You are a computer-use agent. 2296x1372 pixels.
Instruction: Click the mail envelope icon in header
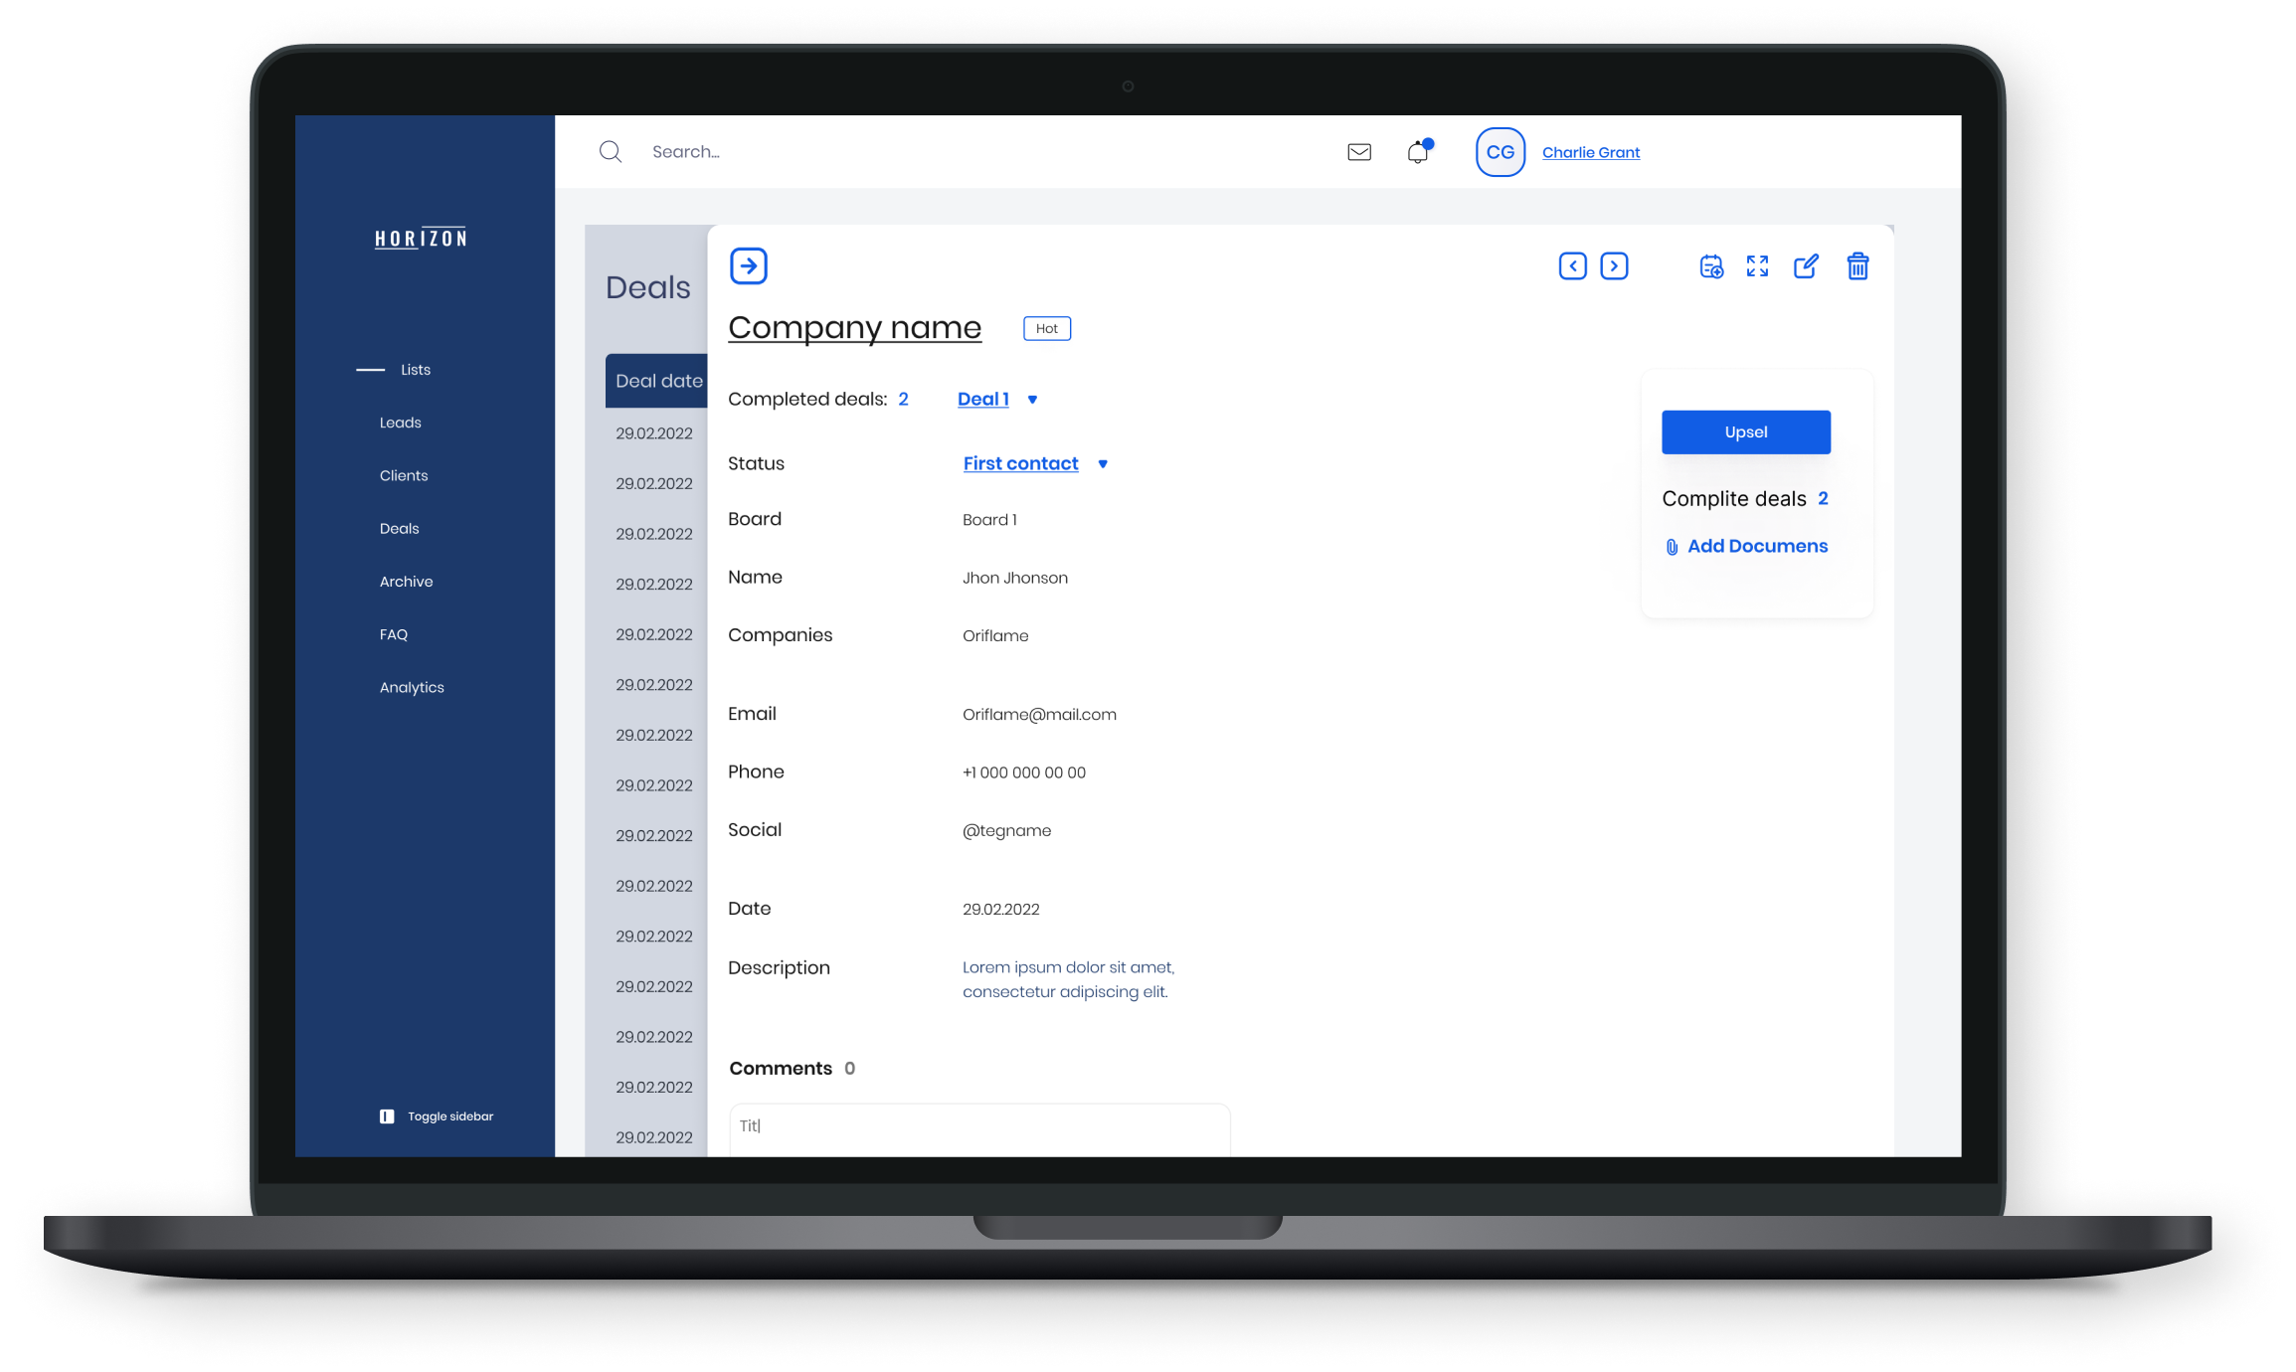click(1358, 150)
